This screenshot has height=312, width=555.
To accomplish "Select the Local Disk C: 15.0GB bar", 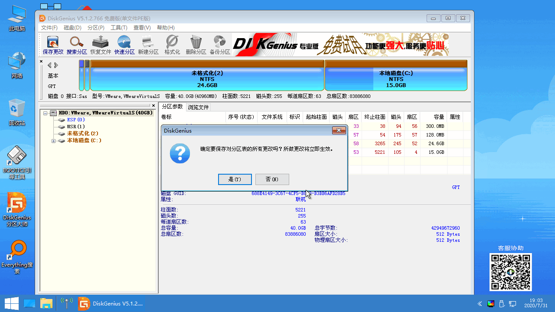I will (396, 75).
